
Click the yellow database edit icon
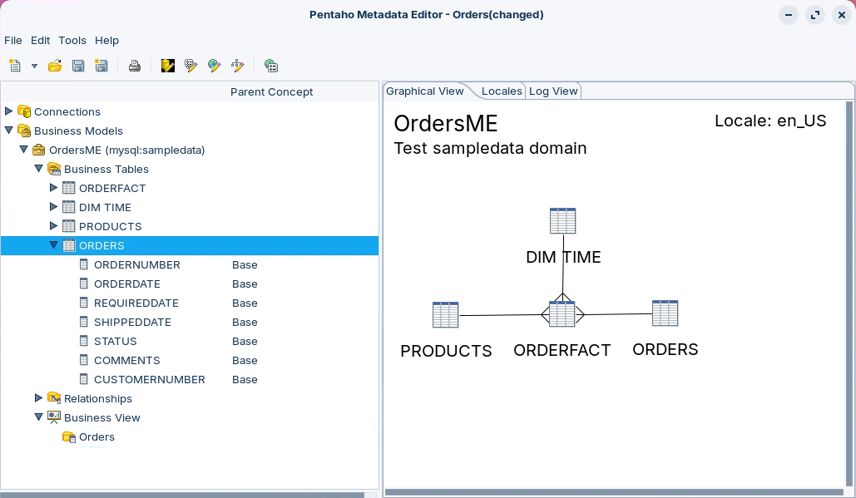(x=168, y=66)
